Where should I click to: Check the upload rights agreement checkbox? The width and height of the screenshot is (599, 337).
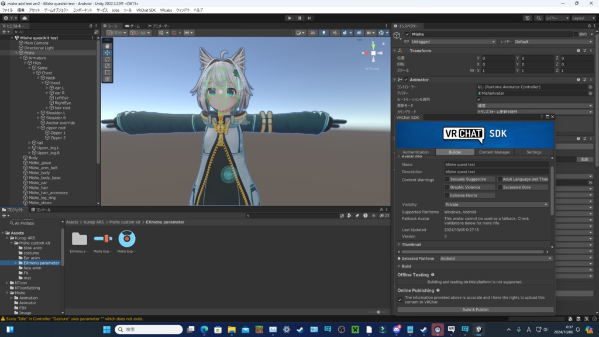[x=400, y=300]
